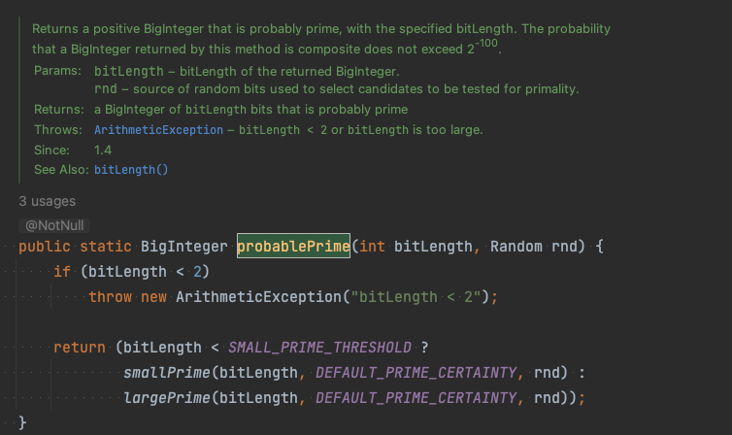Click the if keyword
Screen dimensions: 732x435
pyautogui.click(x=62, y=272)
